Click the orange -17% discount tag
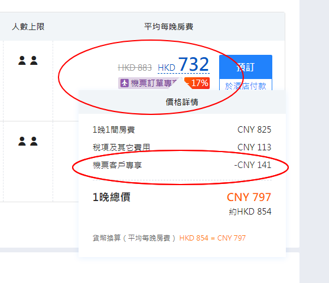The height and width of the screenshot is (283, 329). pyautogui.click(x=197, y=83)
